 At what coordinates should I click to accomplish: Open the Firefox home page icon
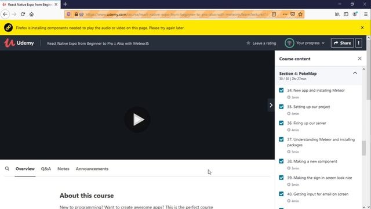[31, 14]
